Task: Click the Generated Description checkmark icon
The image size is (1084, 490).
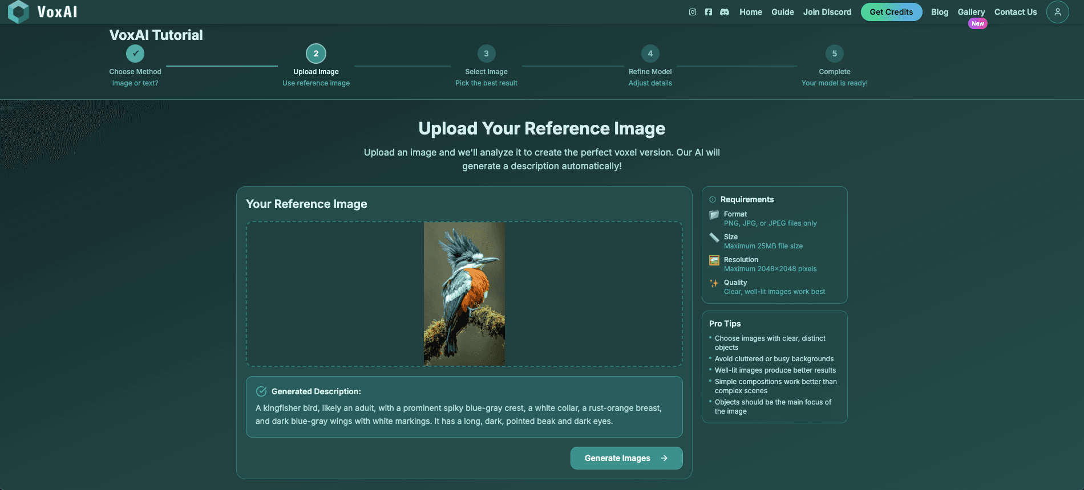Action: [261, 391]
